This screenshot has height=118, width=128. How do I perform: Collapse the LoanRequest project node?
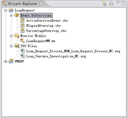click(x=5, y=10)
